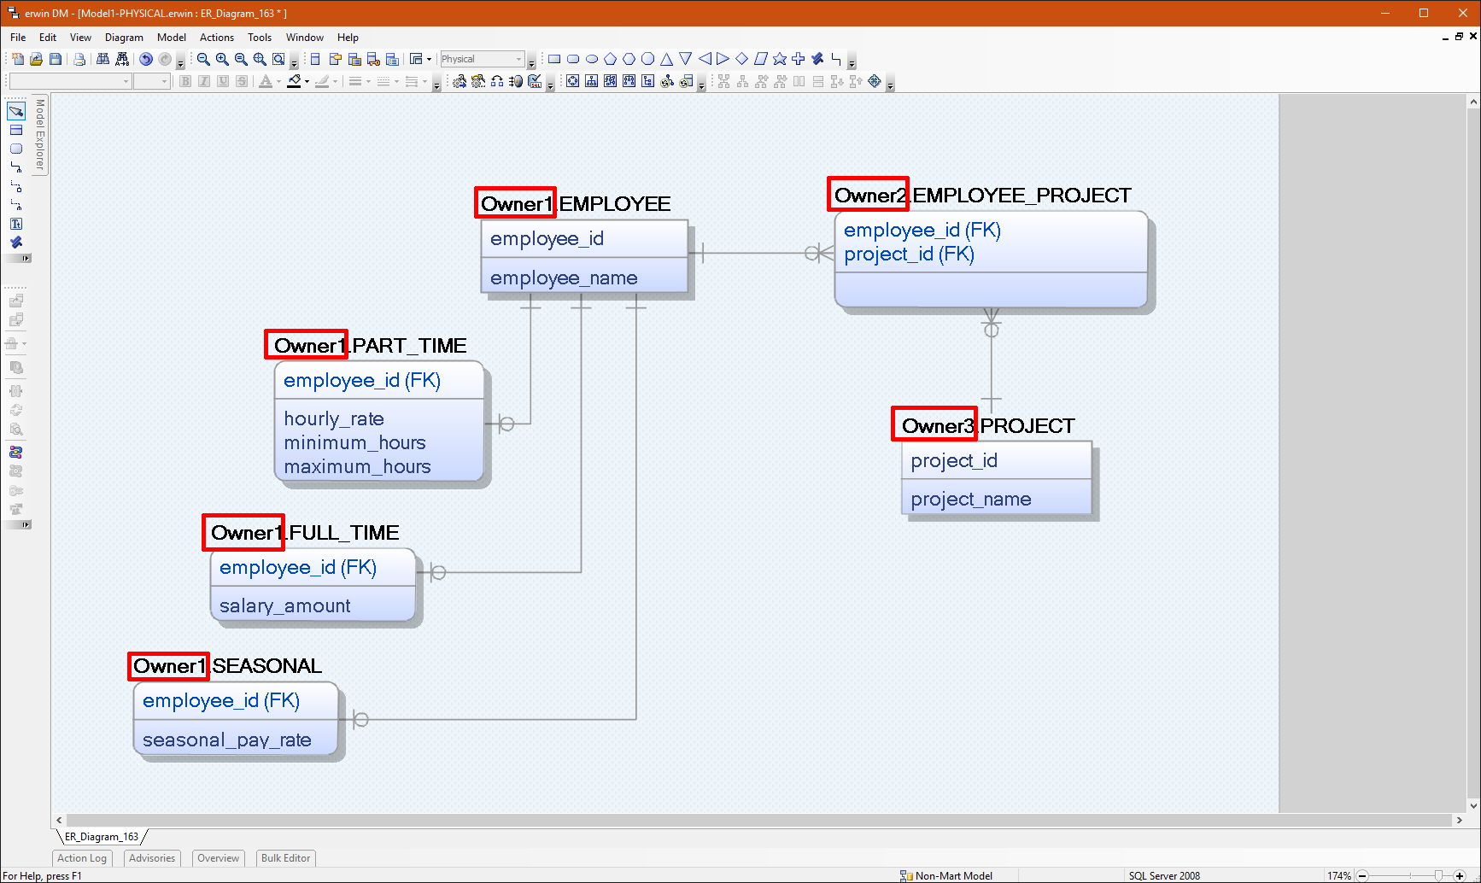Open the Advisories pane

click(x=151, y=858)
